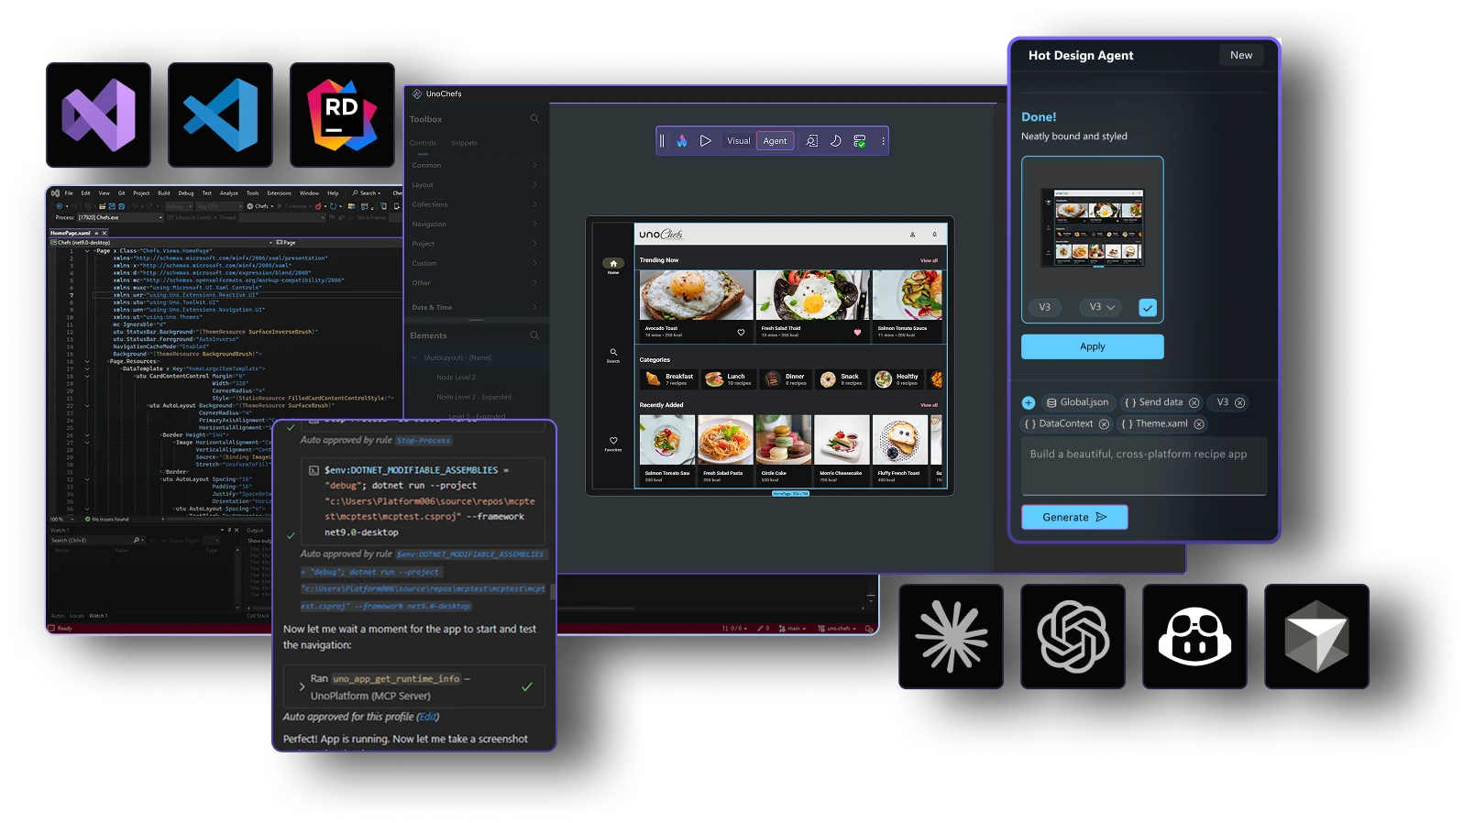The image size is (1464, 823).
Task: Click the play button in designer toolbar
Action: [x=705, y=141]
